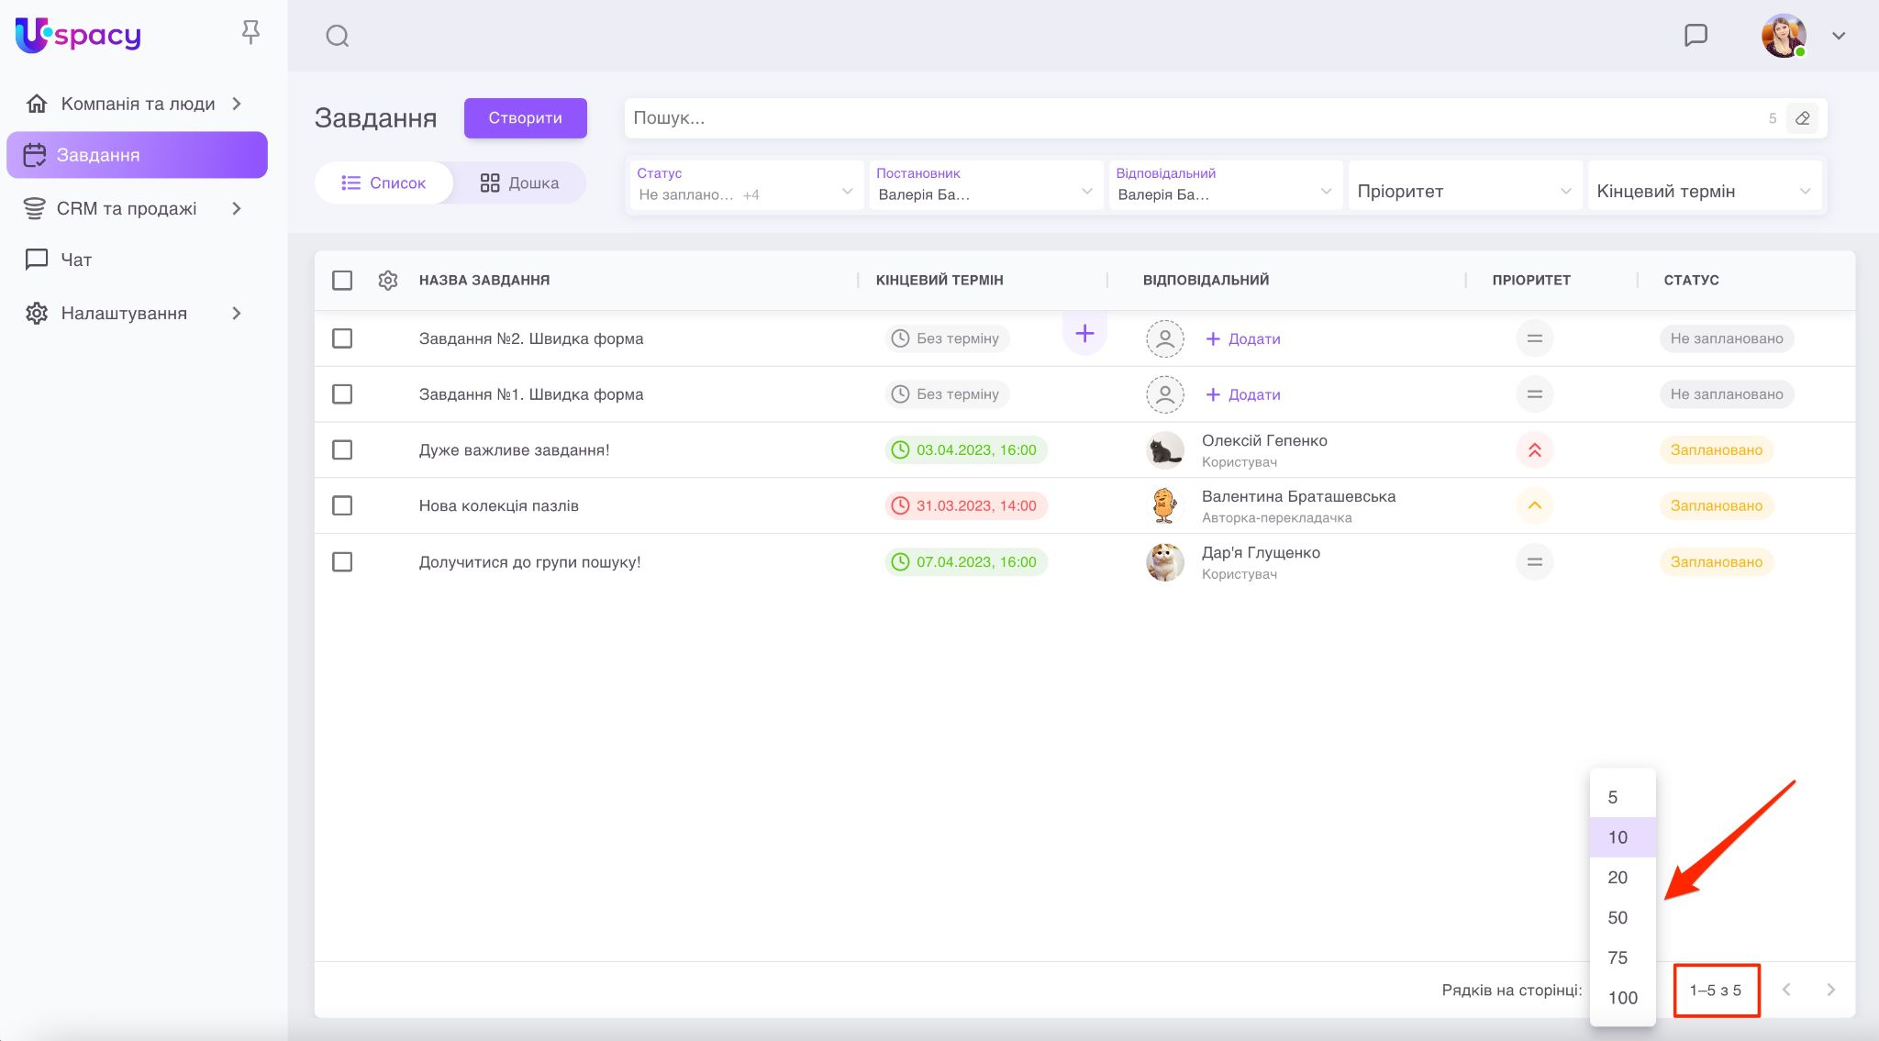The image size is (1879, 1041).
Task: Check the select-all tasks checkbox in header
Action: (342, 280)
